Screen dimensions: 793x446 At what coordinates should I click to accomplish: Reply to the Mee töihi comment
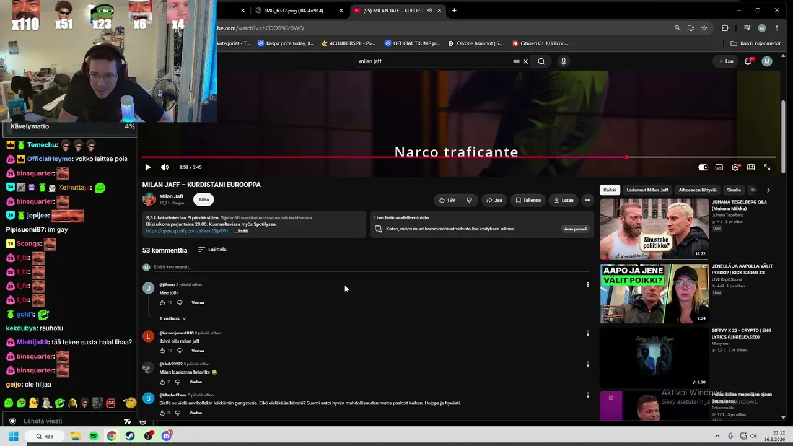coord(198,303)
